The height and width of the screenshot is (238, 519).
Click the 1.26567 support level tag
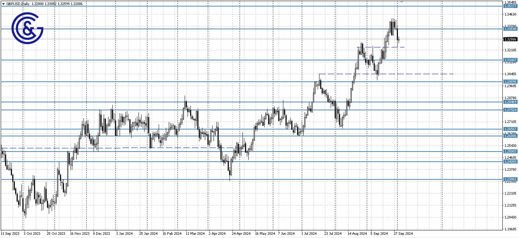click(510, 128)
